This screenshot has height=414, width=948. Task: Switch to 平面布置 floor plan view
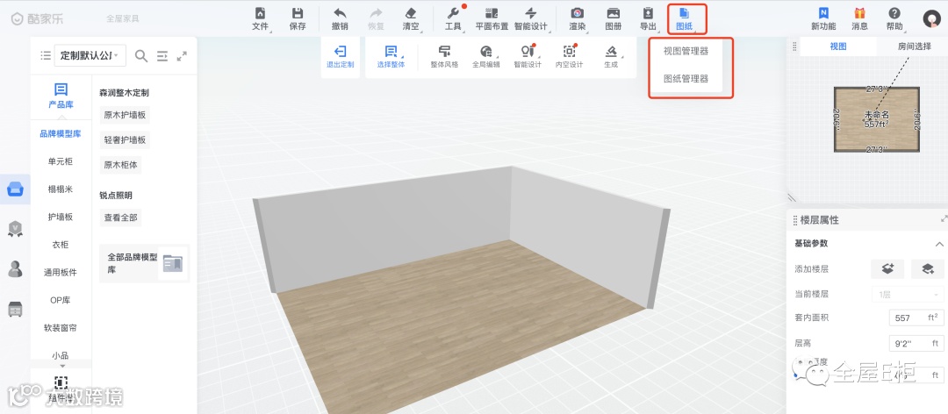492,18
